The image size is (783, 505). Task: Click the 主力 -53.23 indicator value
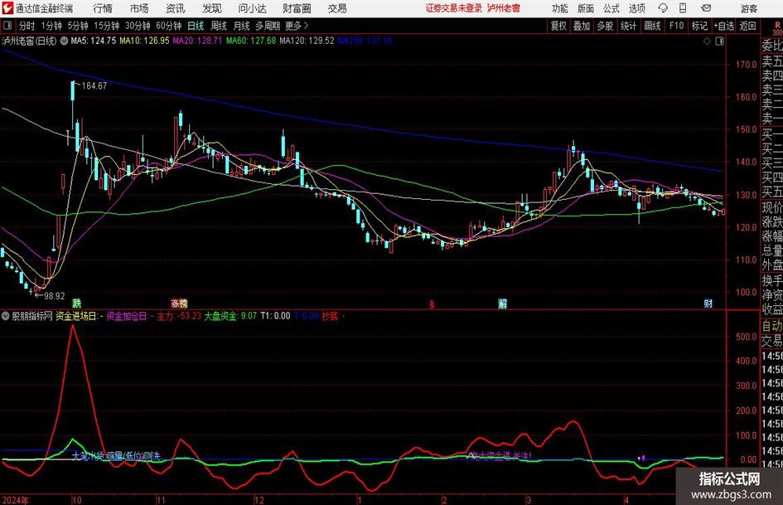[x=179, y=316]
